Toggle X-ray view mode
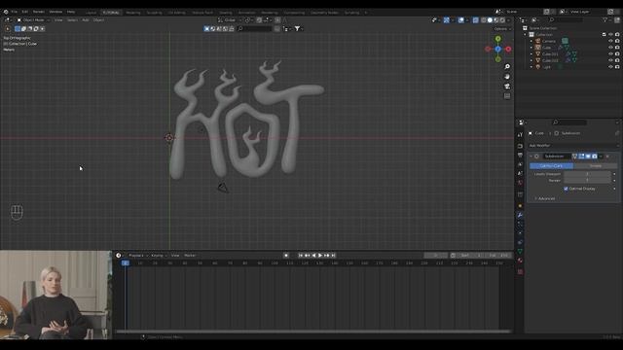 point(476,19)
